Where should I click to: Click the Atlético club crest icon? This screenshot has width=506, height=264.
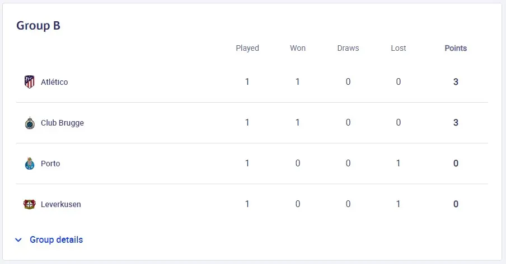29,82
